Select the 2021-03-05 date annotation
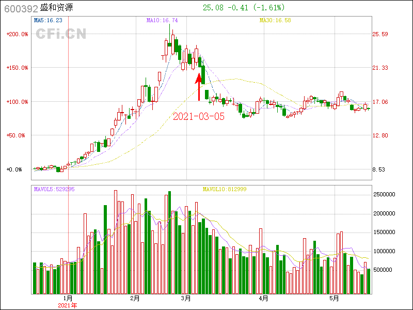 coord(198,117)
